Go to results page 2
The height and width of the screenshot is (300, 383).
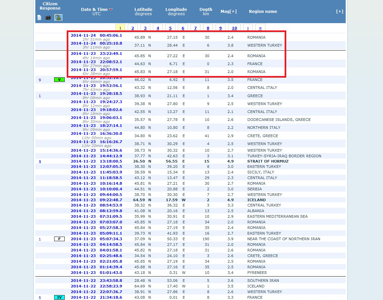tap(133, 28)
